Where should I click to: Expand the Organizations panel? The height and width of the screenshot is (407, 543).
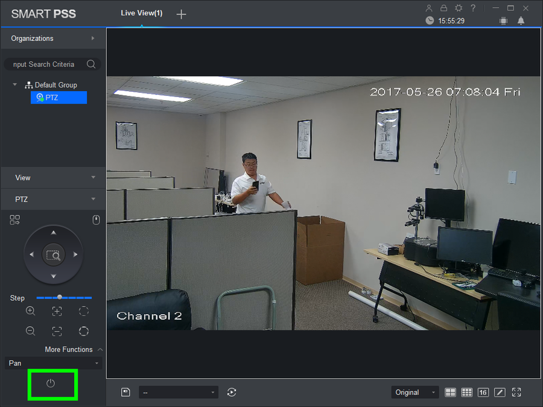(53, 39)
